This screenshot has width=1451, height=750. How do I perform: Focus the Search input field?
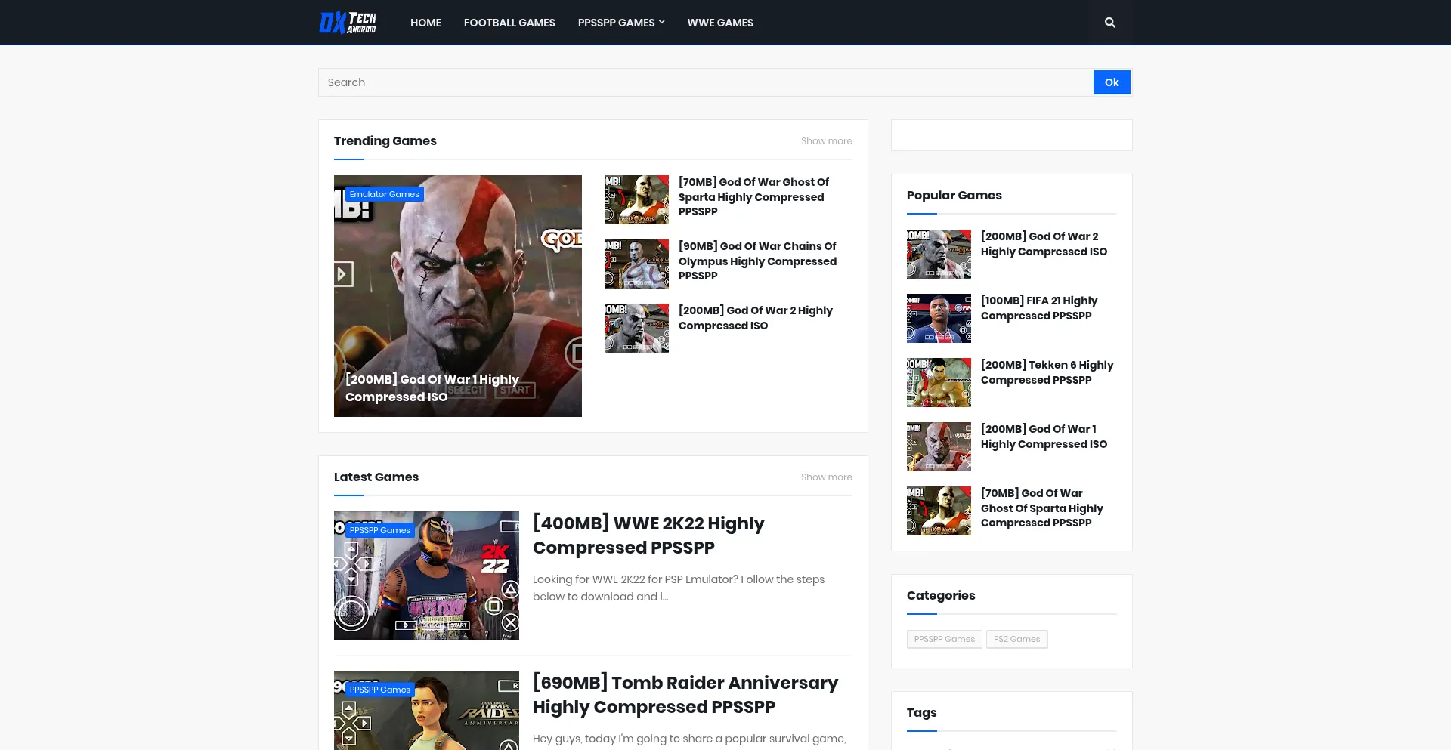[x=706, y=82]
